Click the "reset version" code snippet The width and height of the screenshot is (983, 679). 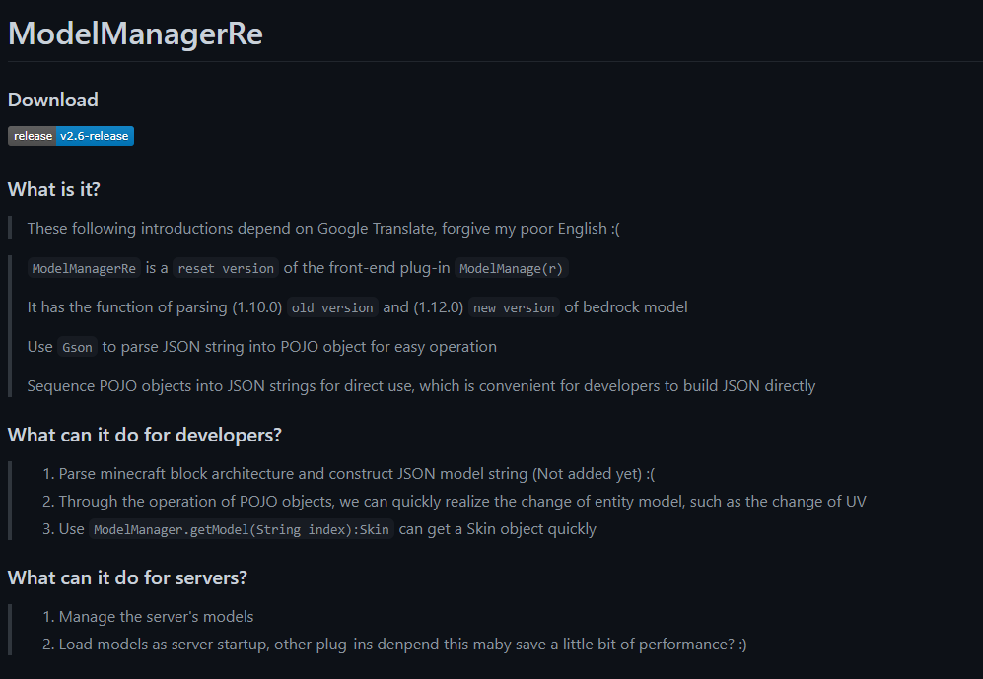(x=226, y=268)
